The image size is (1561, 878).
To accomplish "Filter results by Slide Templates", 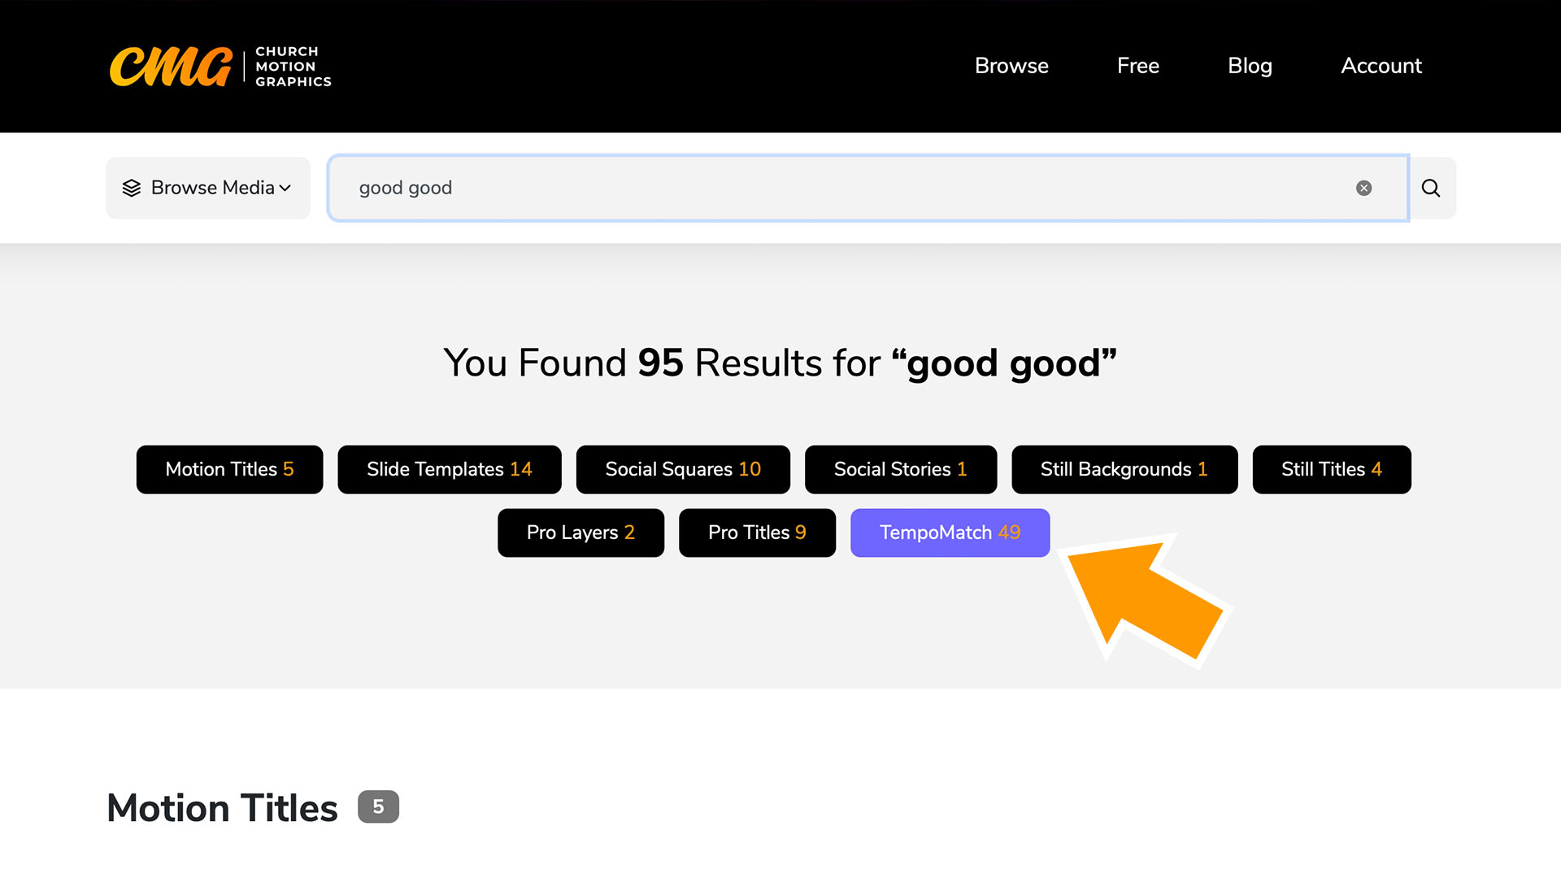I will pyautogui.click(x=449, y=469).
